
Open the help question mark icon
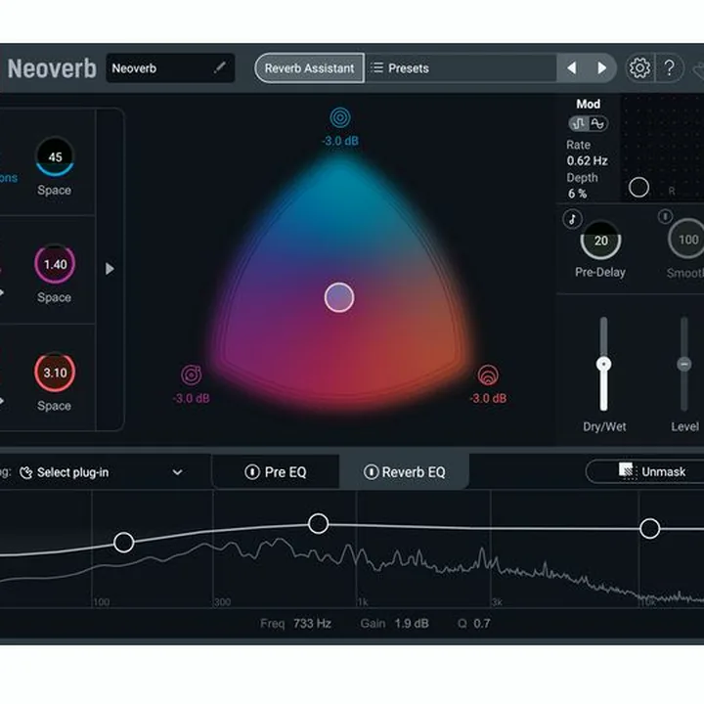669,67
